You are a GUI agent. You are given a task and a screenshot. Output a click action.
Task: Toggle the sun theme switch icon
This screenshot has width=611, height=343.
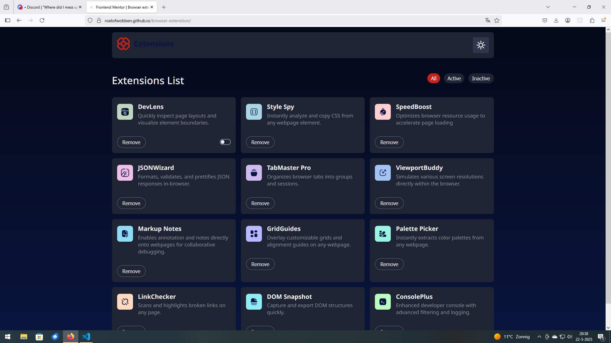coord(481,45)
